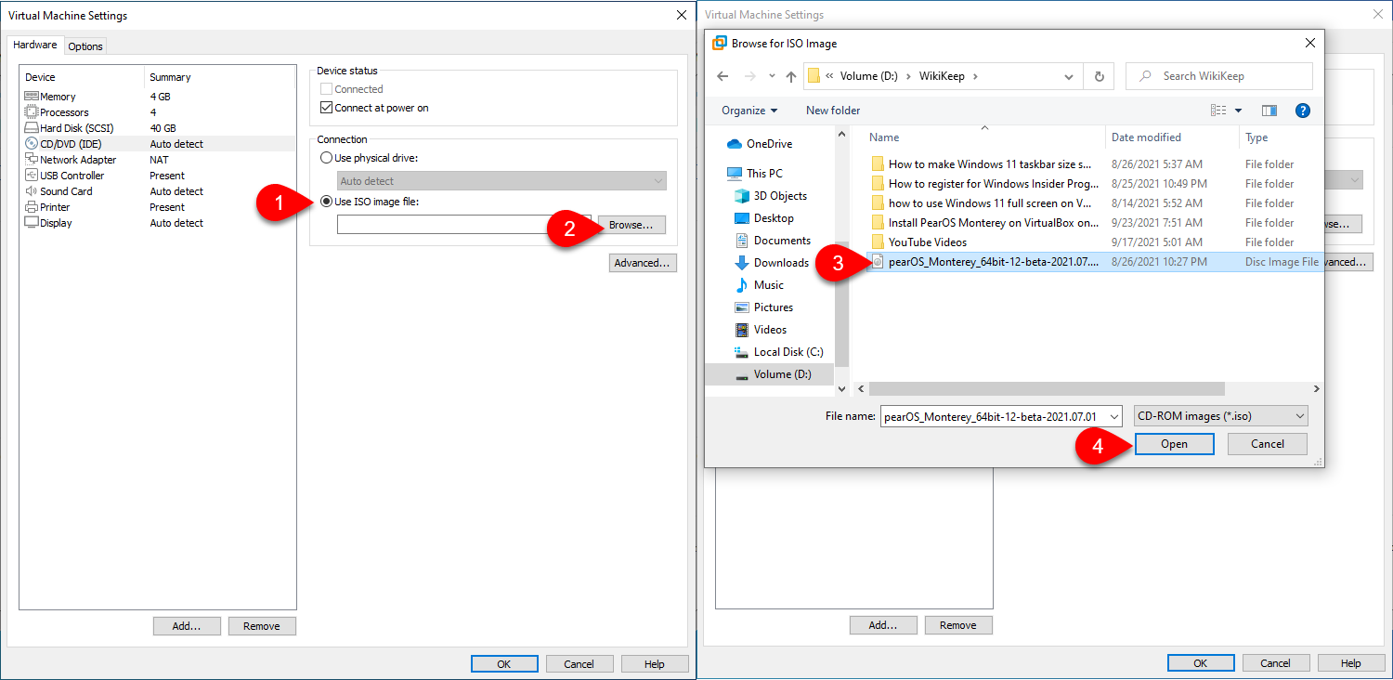This screenshot has height=680, width=1393.
Task: Expand the address bar history dropdown
Action: point(1069,76)
